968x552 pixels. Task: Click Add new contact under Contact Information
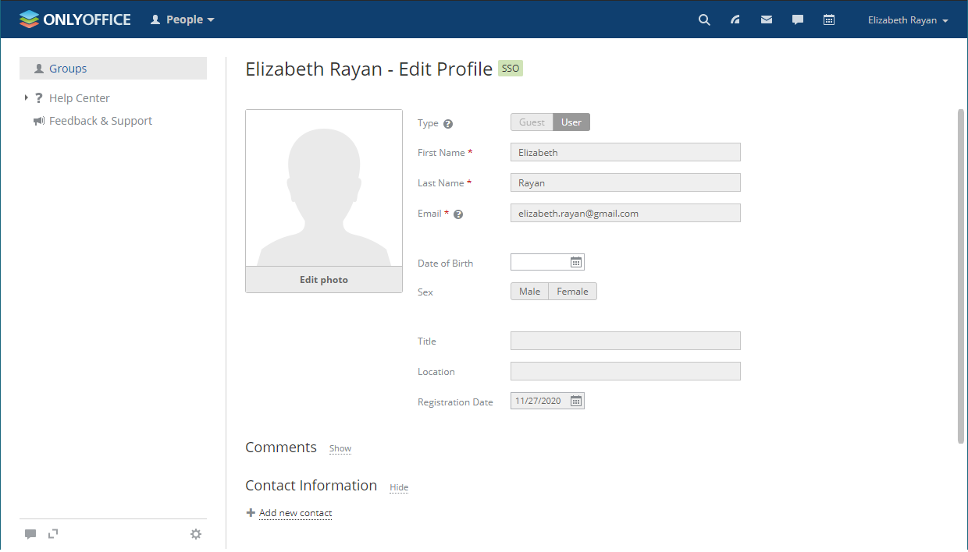pos(295,512)
